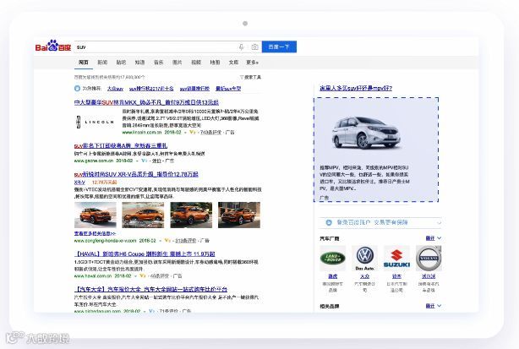Open the 汽车大全 result title link

click(x=150, y=289)
